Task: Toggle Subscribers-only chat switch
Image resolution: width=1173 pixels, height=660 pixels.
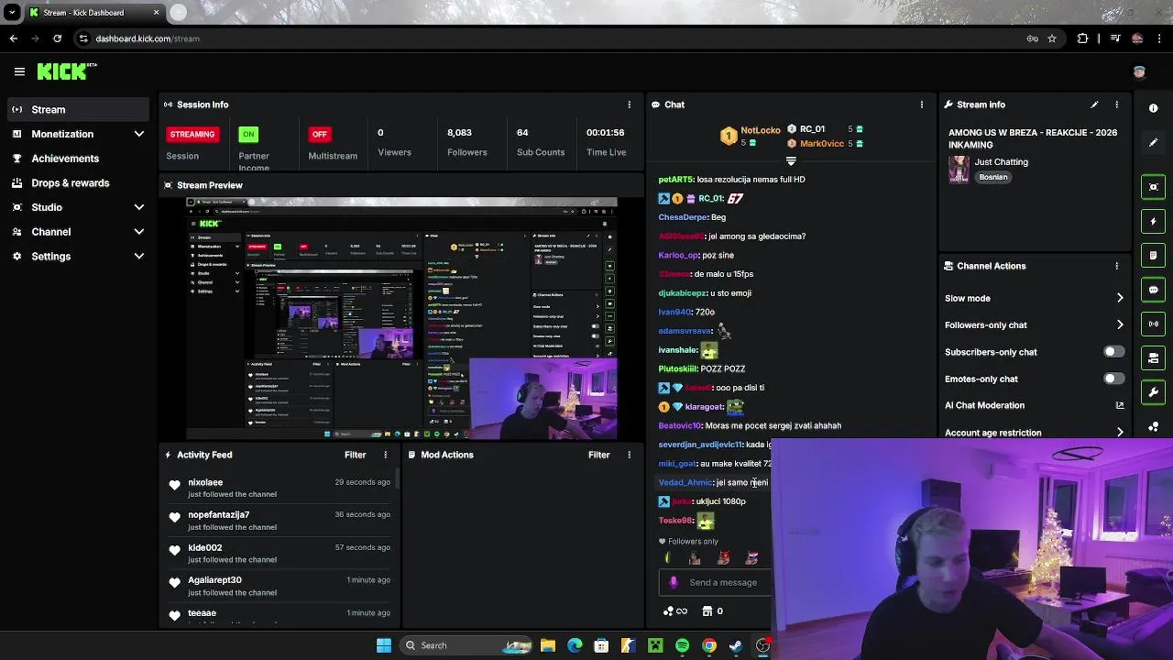Action: pyautogui.click(x=1113, y=352)
